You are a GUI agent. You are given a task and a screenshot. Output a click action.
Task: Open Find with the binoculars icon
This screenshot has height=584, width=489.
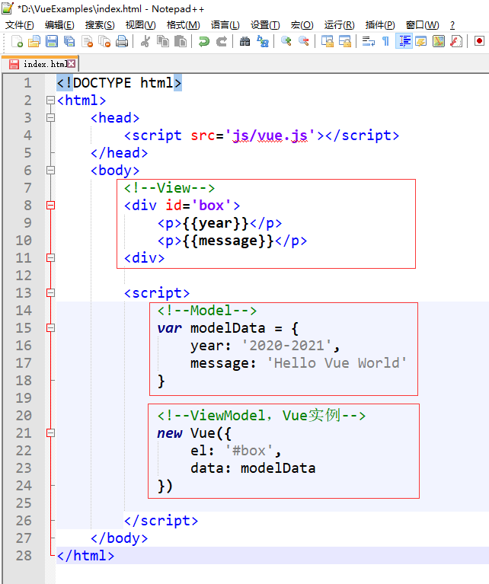(244, 41)
